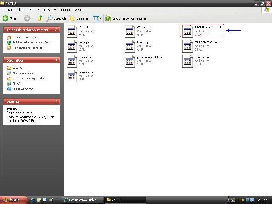Collapse the Detalles panel
Viewport: 272px width, 204px height.
[56, 102]
